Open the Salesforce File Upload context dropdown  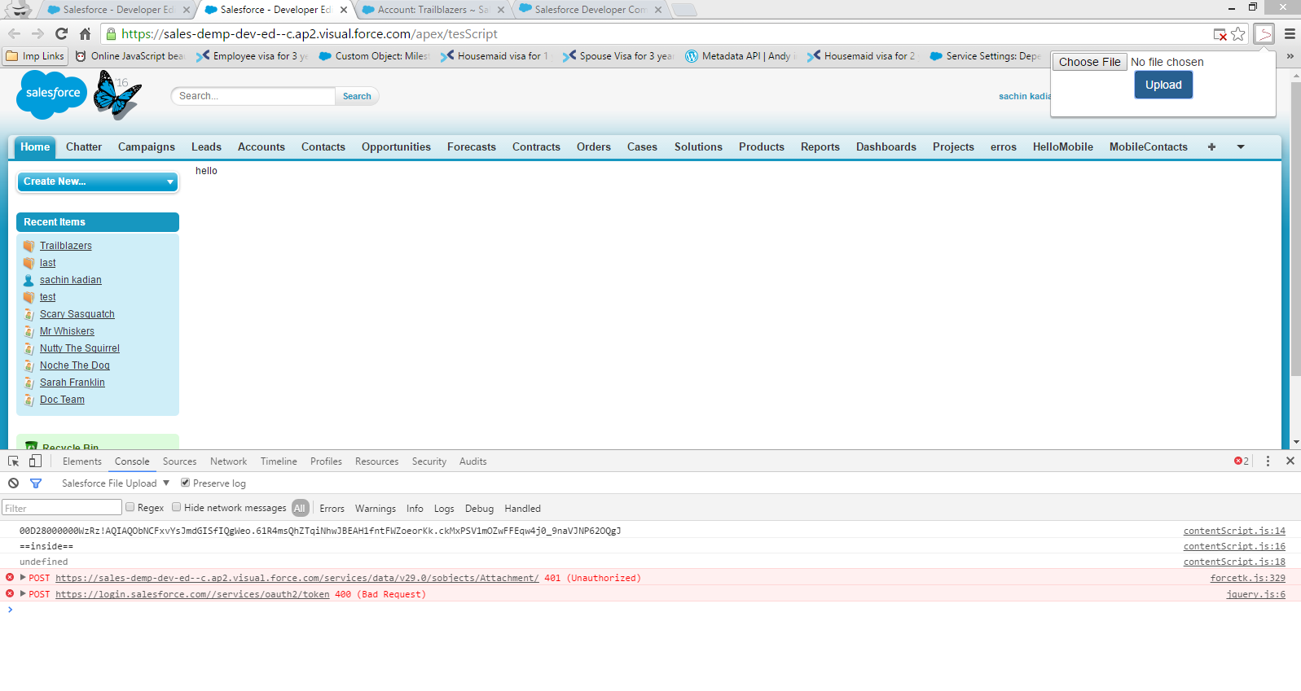(115, 483)
